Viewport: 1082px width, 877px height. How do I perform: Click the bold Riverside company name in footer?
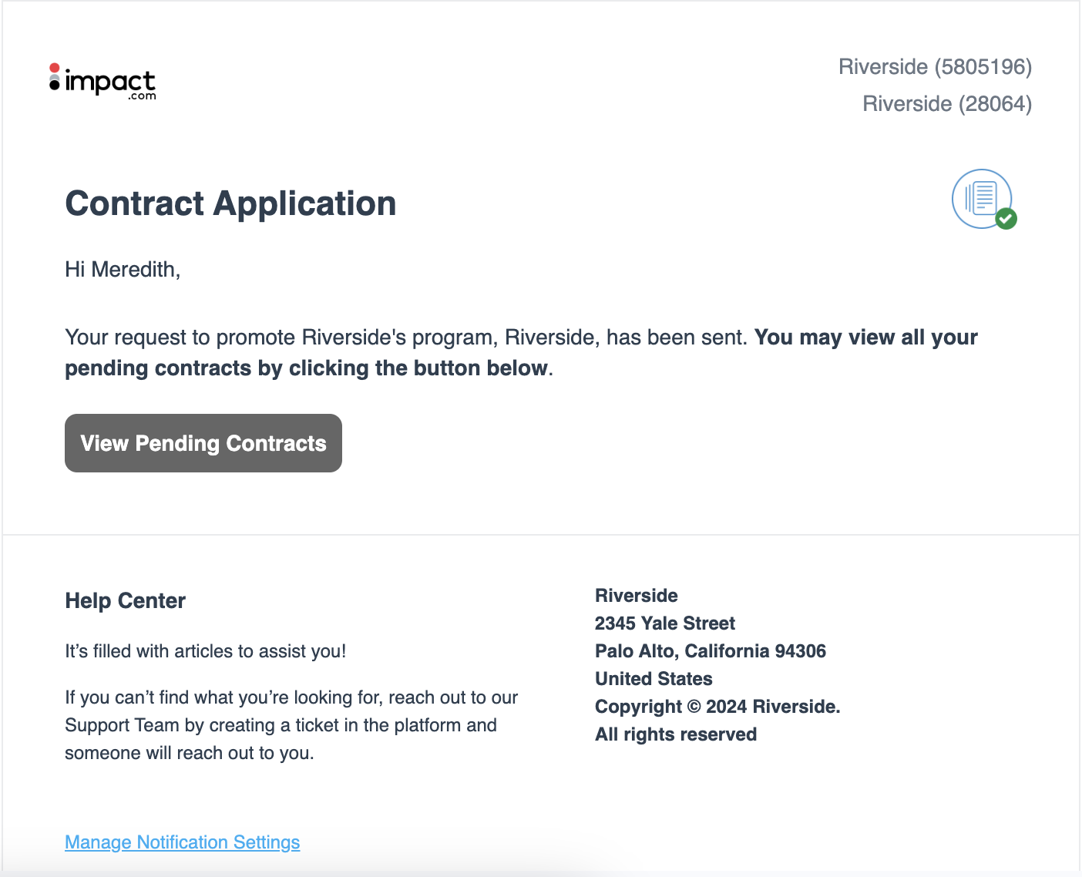point(637,596)
